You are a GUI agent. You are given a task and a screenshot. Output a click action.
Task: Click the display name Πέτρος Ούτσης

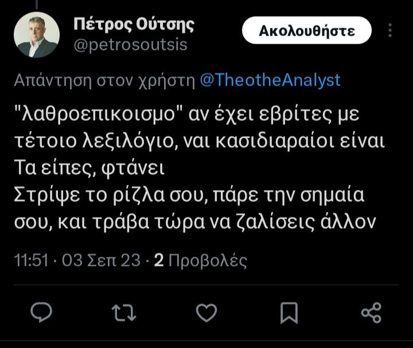coord(134,25)
